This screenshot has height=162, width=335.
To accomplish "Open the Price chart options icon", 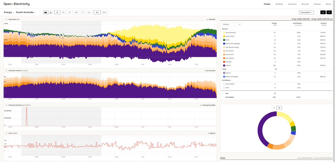I will [6, 133].
